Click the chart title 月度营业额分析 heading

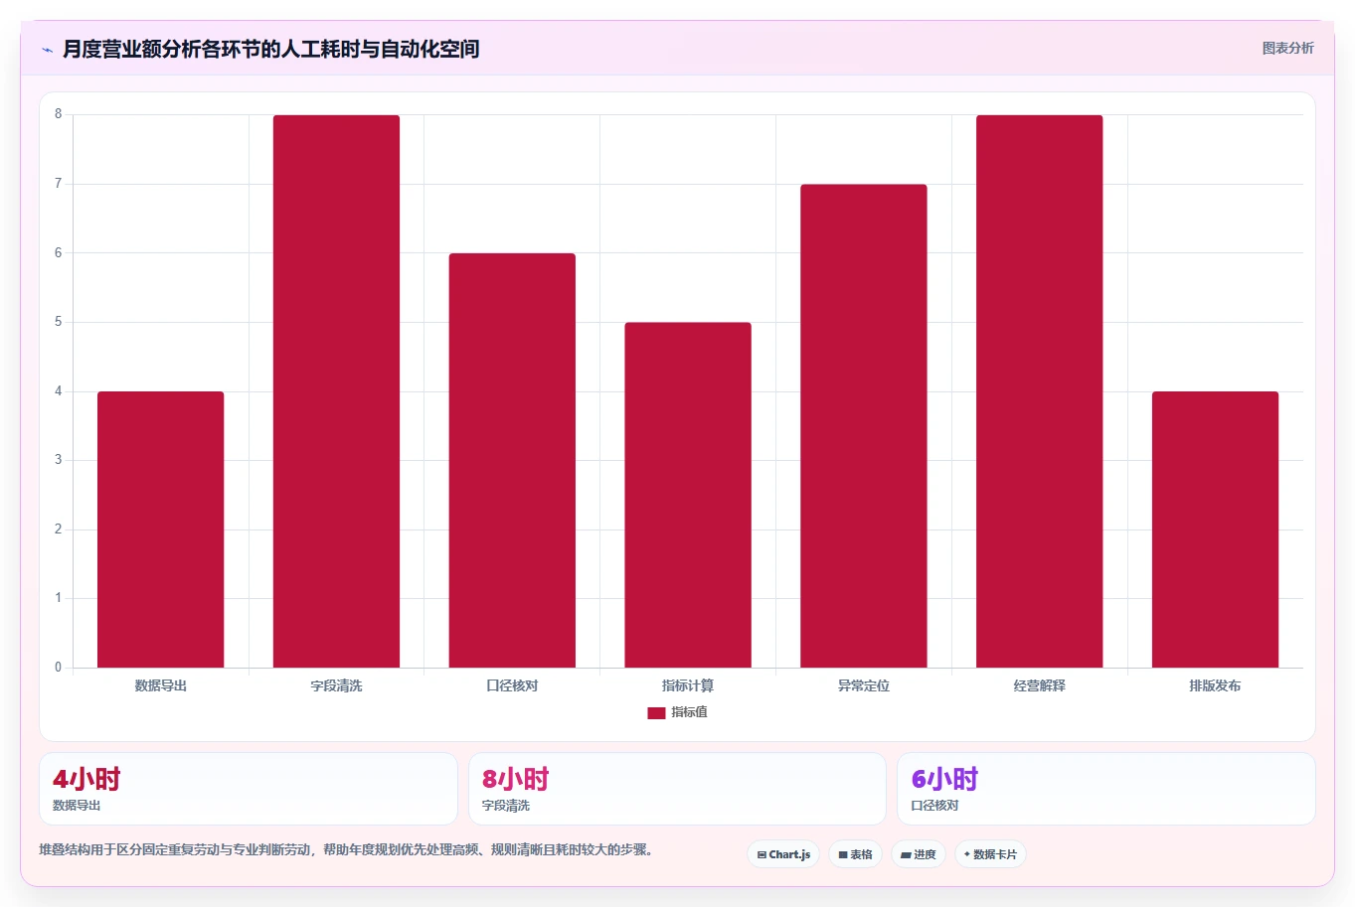click(x=271, y=49)
